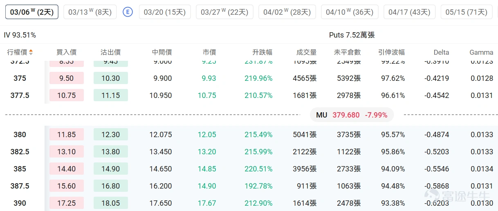The height and width of the screenshot is (211, 498).
Task: Switch to 03/13 (8天) expiry tab
Action: click(90, 12)
